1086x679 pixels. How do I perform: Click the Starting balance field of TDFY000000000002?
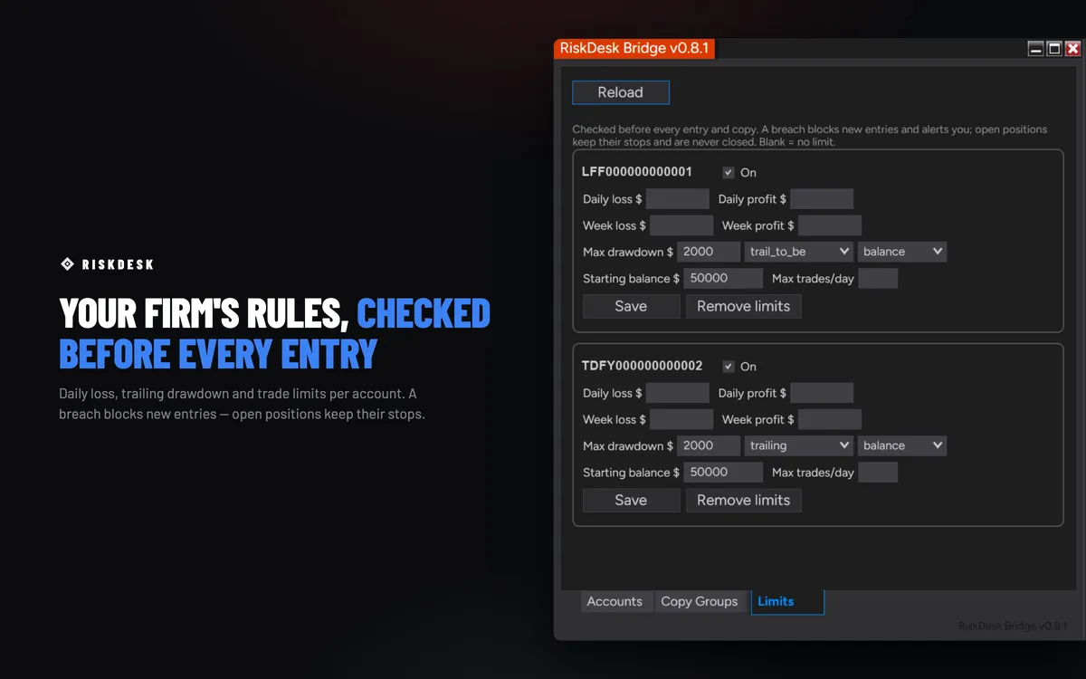pos(722,473)
